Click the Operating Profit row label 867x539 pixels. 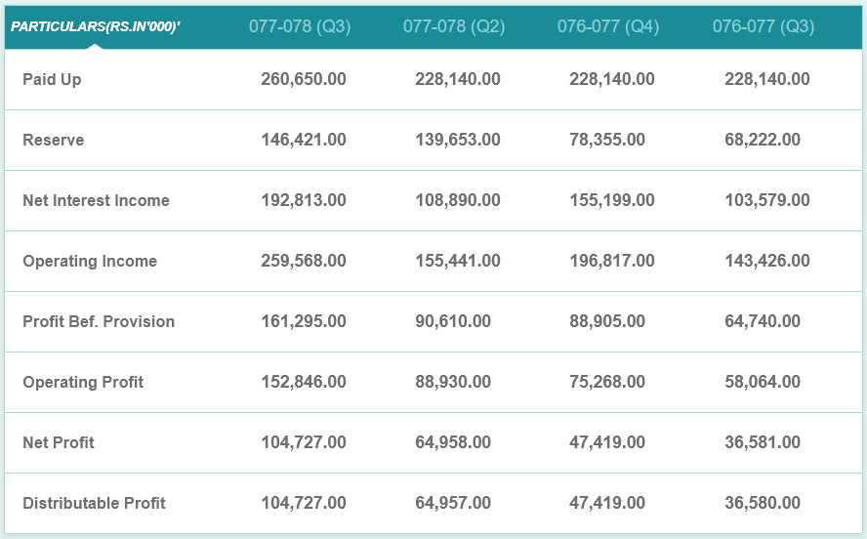click(x=83, y=382)
